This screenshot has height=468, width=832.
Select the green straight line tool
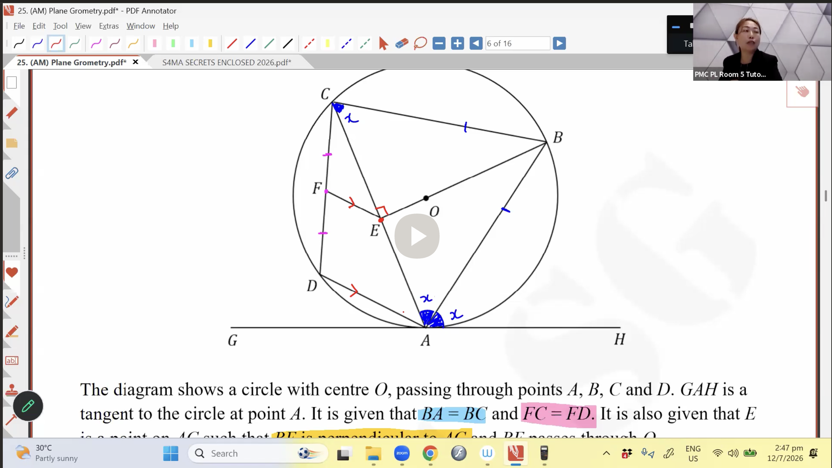pos(269,44)
